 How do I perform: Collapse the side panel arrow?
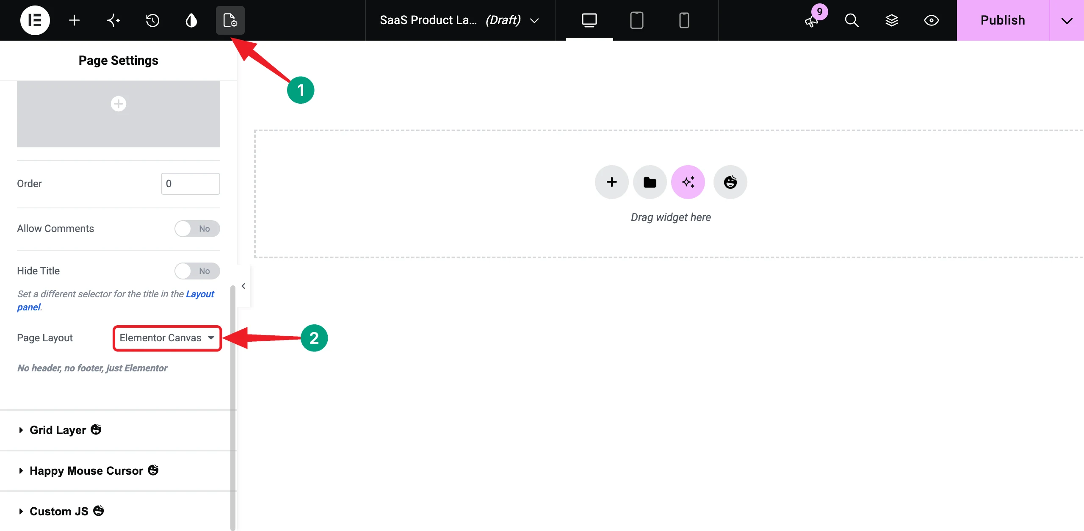pos(243,286)
